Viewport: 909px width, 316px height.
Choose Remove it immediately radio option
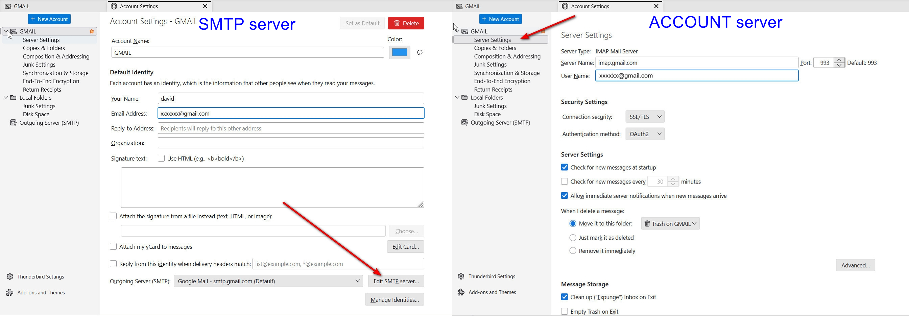[573, 251]
